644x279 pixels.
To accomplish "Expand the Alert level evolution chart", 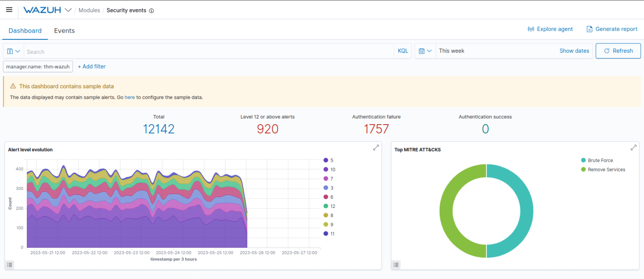I will tap(376, 148).
